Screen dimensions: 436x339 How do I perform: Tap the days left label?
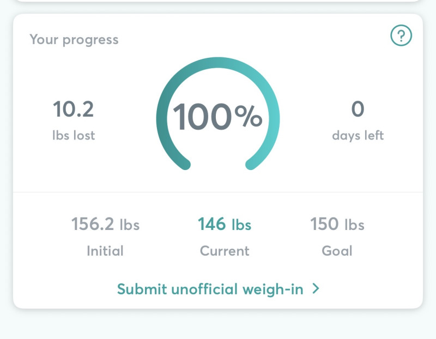[x=358, y=135]
